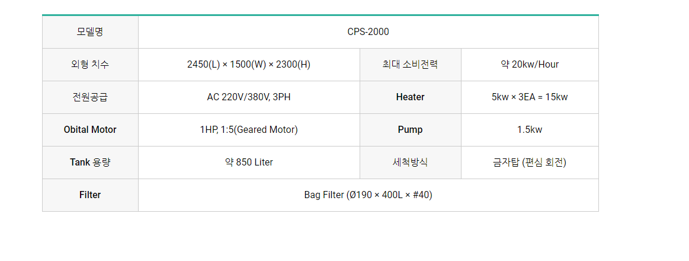The height and width of the screenshot is (261, 689).
Task: Click the Heater label cell
Action: pos(410,97)
